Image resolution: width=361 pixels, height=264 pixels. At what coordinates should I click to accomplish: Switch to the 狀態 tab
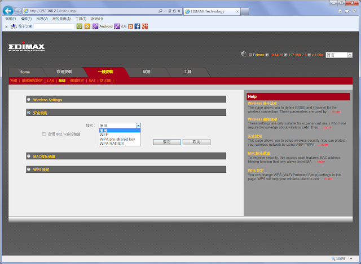(147, 71)
